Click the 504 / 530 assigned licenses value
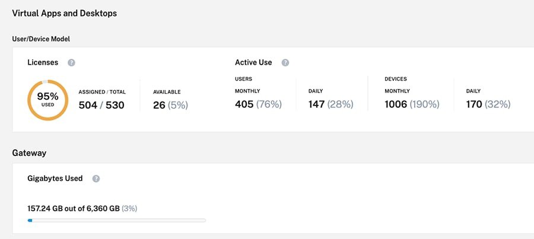This screenshot has height=239, width=534. [x=102, y=105]
